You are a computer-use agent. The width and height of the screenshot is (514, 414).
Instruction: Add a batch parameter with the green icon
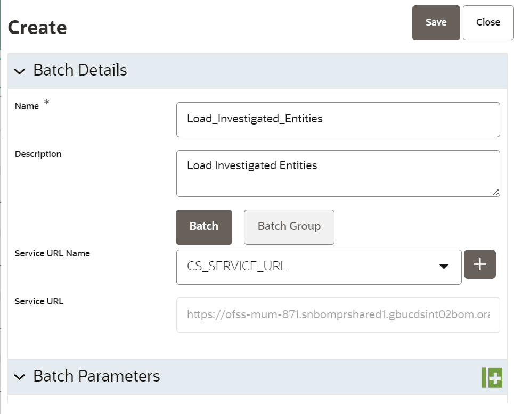492,377
